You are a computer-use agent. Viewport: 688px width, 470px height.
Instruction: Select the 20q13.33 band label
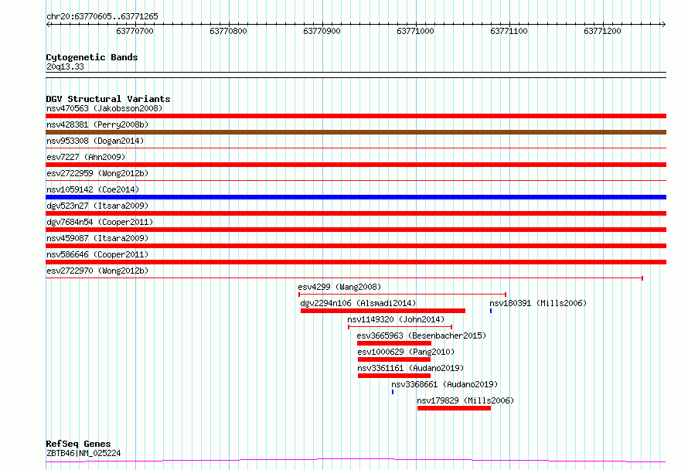click(x=65, y=66)
